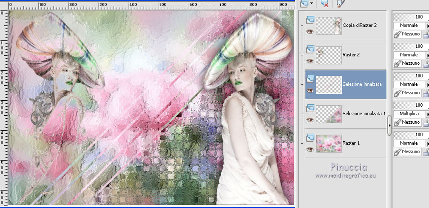
Task: Hide the Raster 1 layer
Action: pos(310,149)
